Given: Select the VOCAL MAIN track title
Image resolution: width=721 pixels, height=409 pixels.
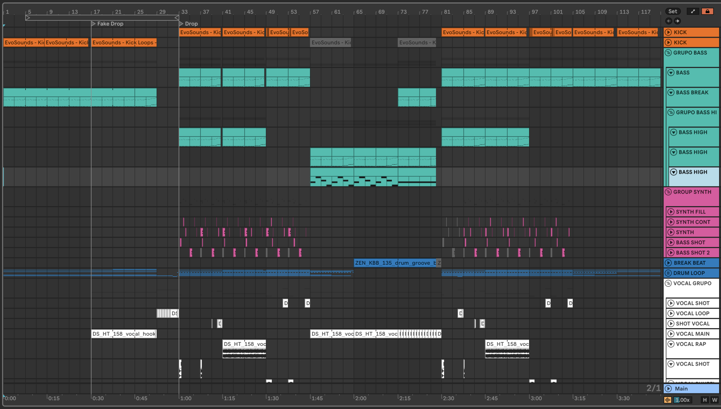Looking at the screenshot, I should [x=693, y=334].
